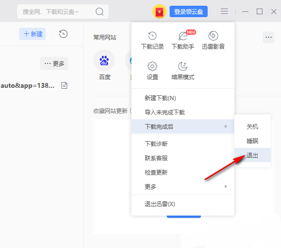Screen dimensions: 281x248
Task: Select 退出迅雷(X) menu item
Action: [x=183, y=204]
